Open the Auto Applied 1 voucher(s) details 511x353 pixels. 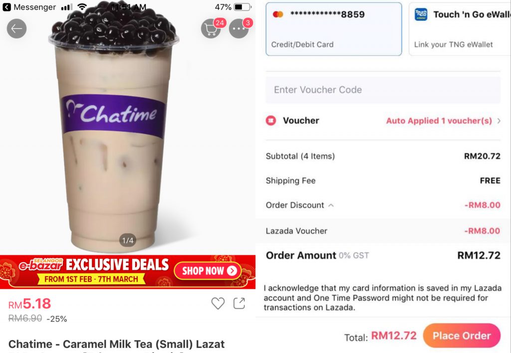[x=439, y=121]
